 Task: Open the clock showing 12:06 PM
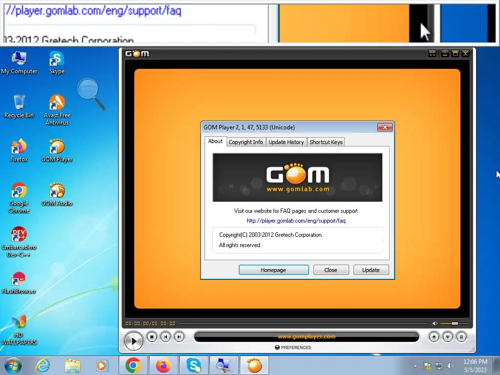[475, 366]
